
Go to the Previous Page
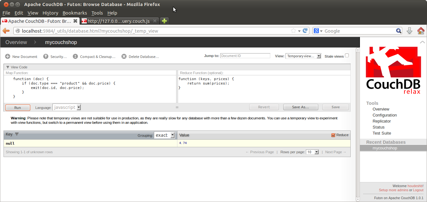[260, 152]
